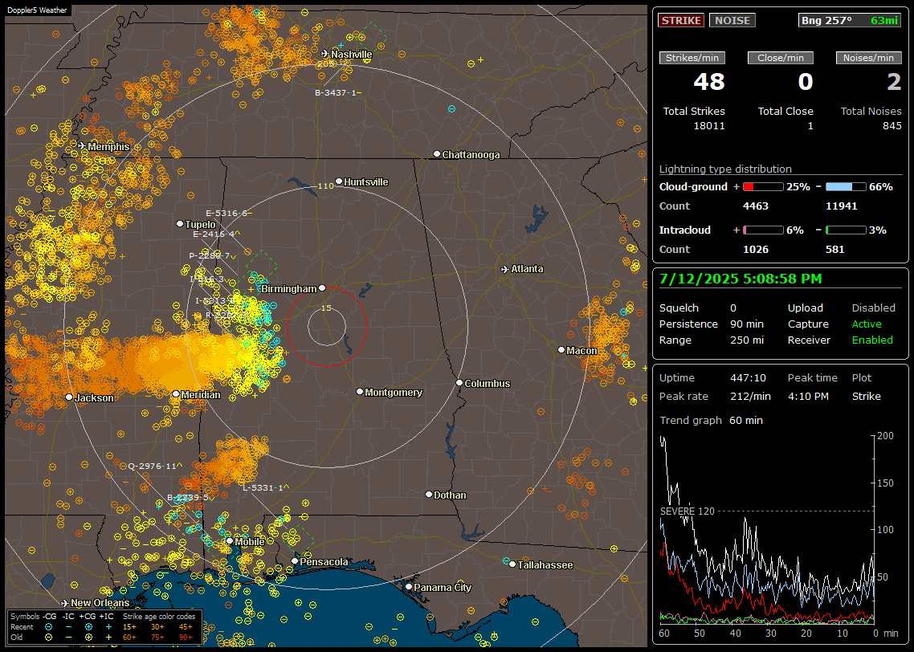Viewport: 914px width, 652px height.
Task: Click the Doppler5 Weather title label
Action: pyautogui.click(x=37, y=10)
